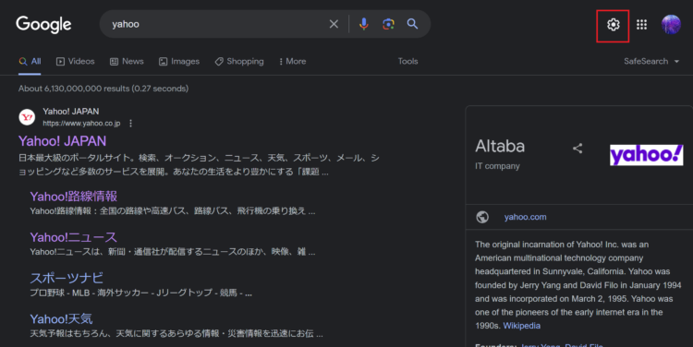Image resolution: width=693 pixels, height=347 pixels.
Task: Start voice search with the microphone icon
Action: pos(364,24)
